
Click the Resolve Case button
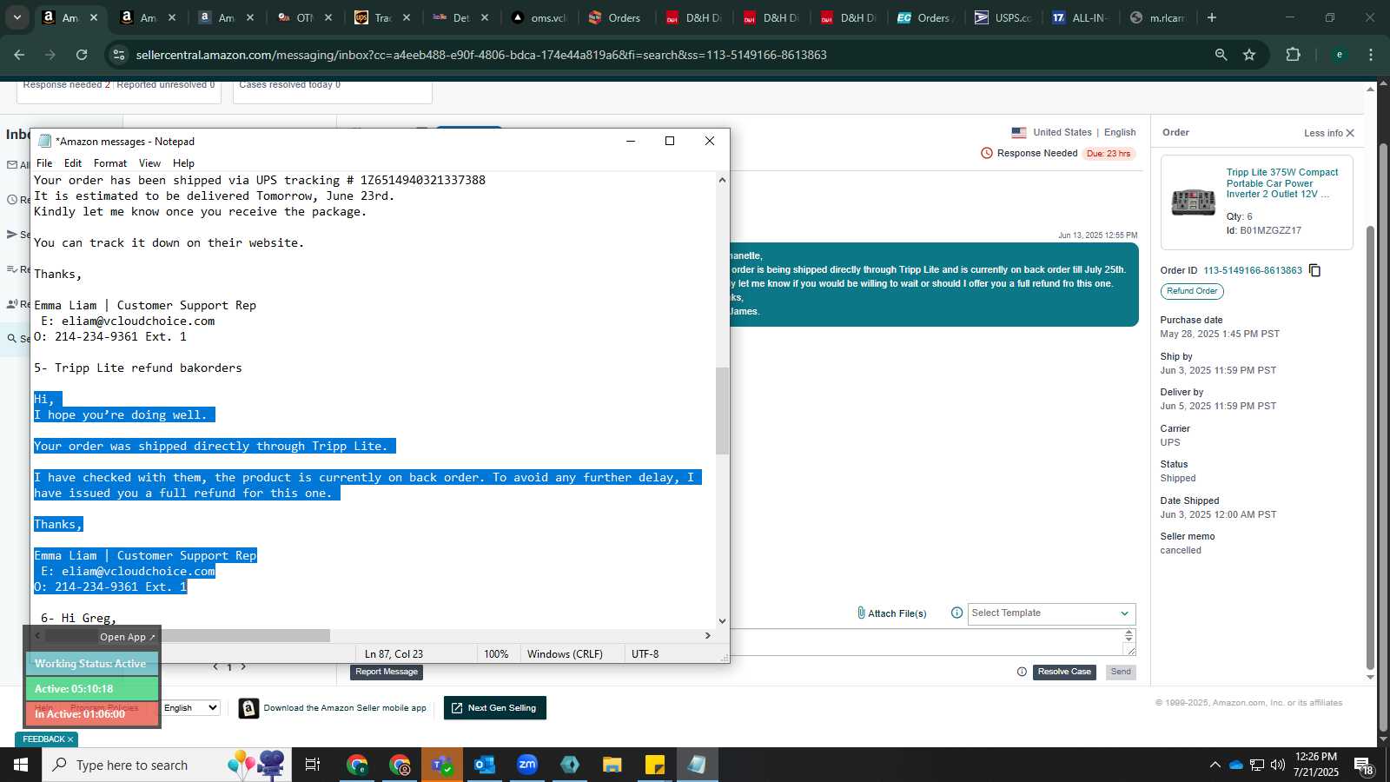1064,672
